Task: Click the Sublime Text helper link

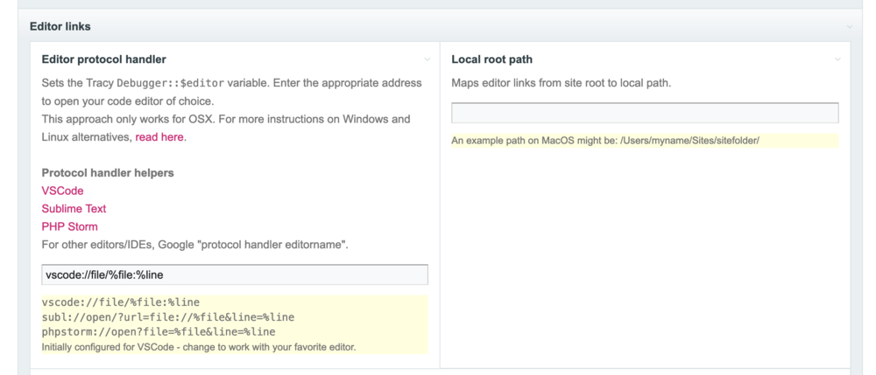Action: (x=74, y=209)
